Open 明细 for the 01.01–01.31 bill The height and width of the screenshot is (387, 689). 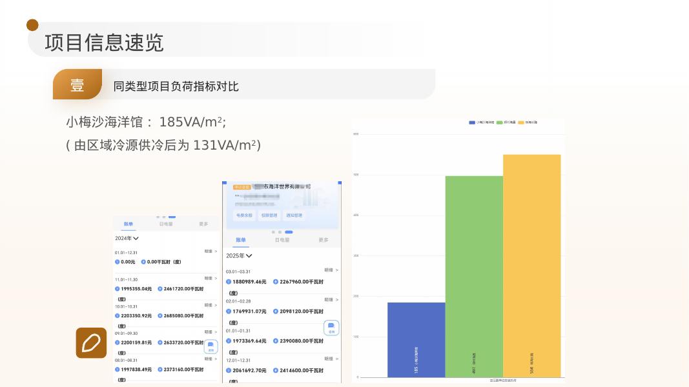331,329
